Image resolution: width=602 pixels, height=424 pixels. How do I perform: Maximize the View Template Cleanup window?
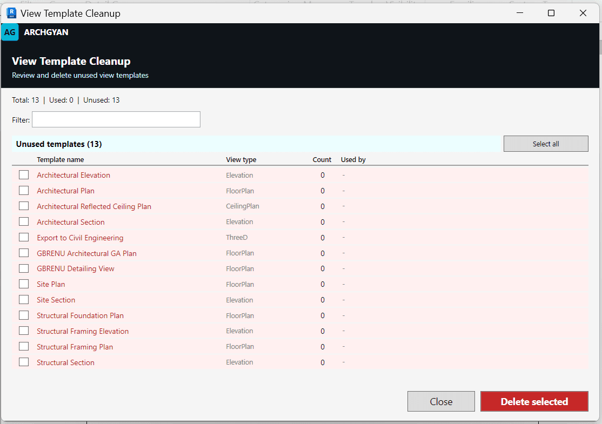[x=551, y=13]
